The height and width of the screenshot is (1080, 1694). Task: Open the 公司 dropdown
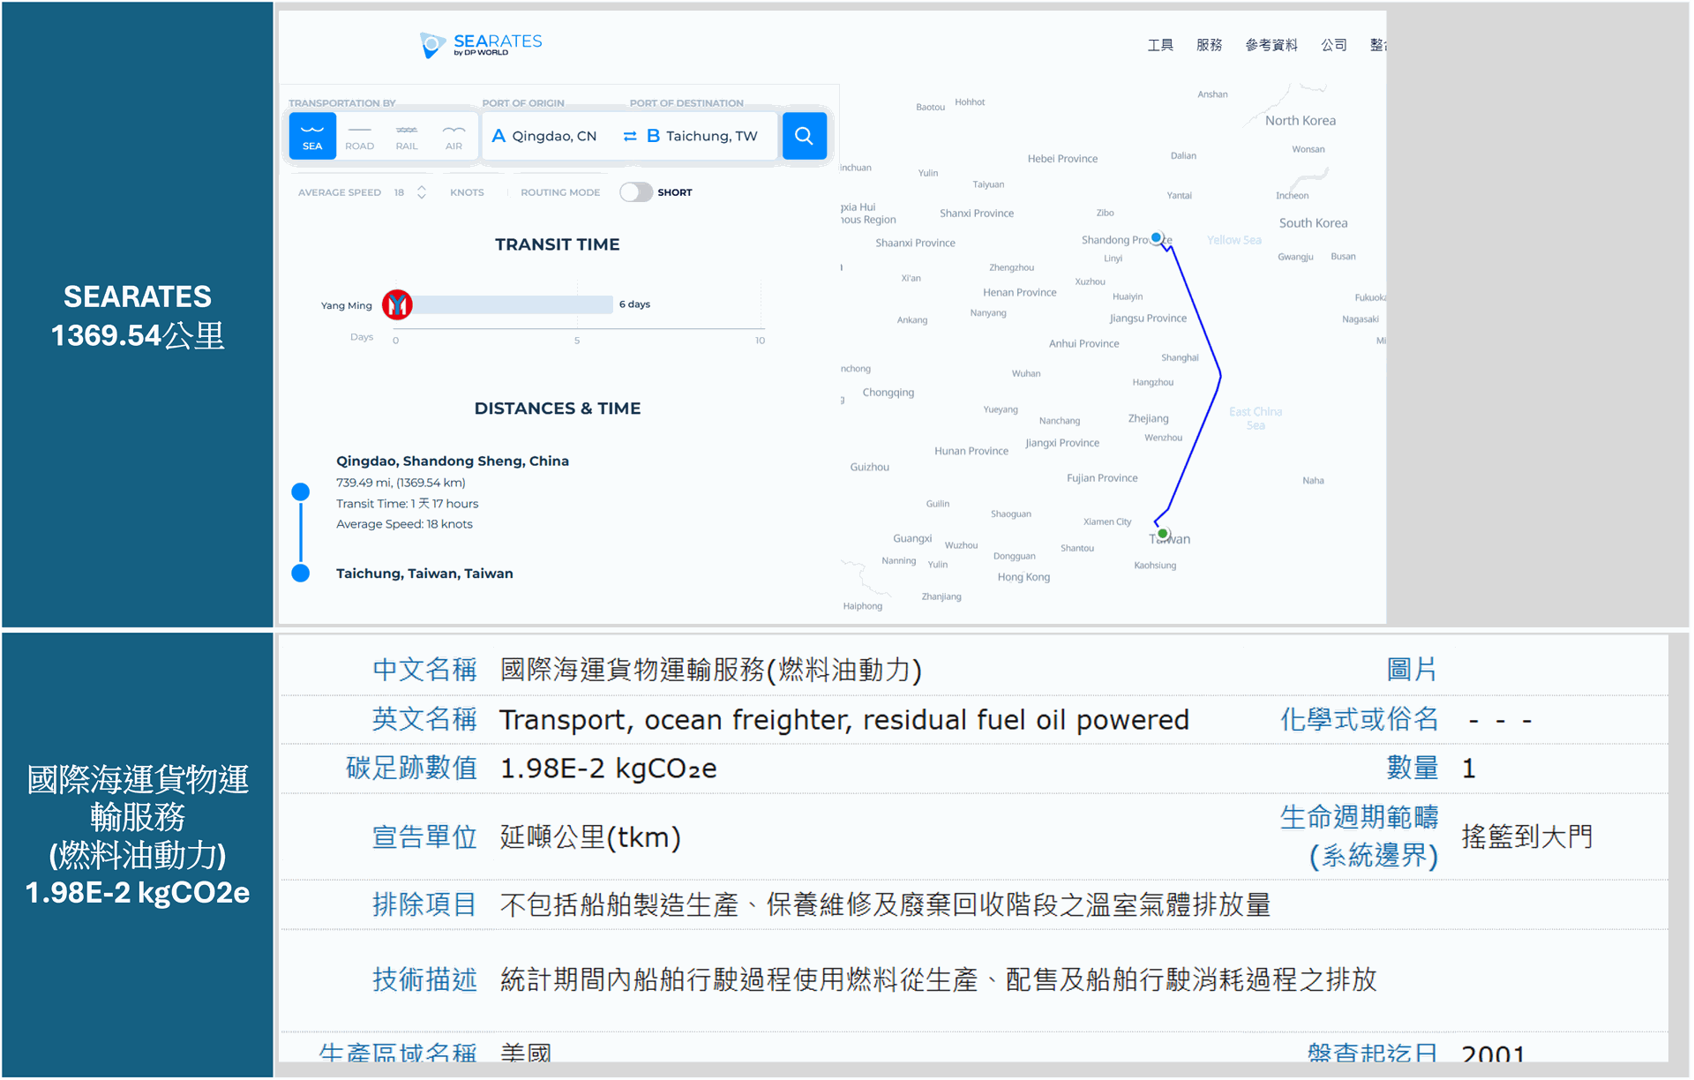coord(1334,44)
